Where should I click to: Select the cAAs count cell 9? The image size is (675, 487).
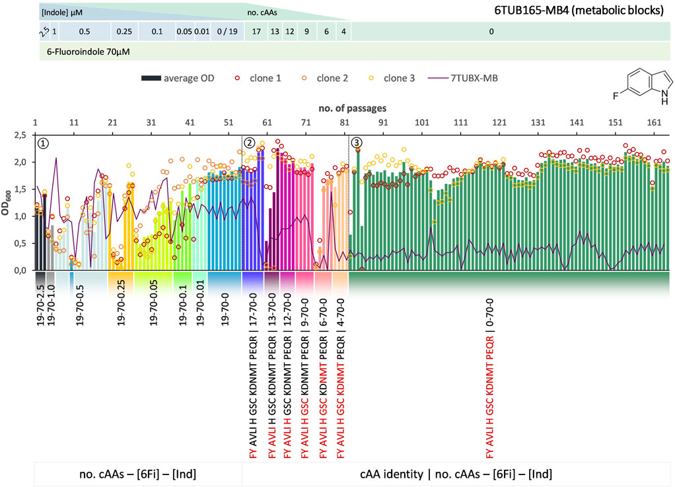[306, 32]
